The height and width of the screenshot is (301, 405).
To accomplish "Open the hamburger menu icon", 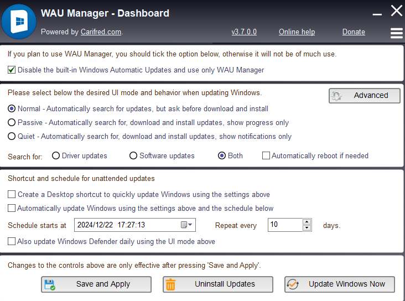I will (397, 33).
